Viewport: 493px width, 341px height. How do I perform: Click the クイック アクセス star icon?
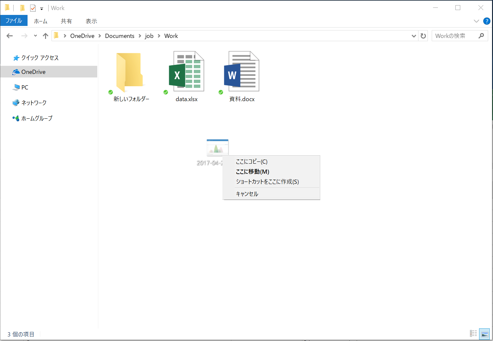tap(16, 57)
